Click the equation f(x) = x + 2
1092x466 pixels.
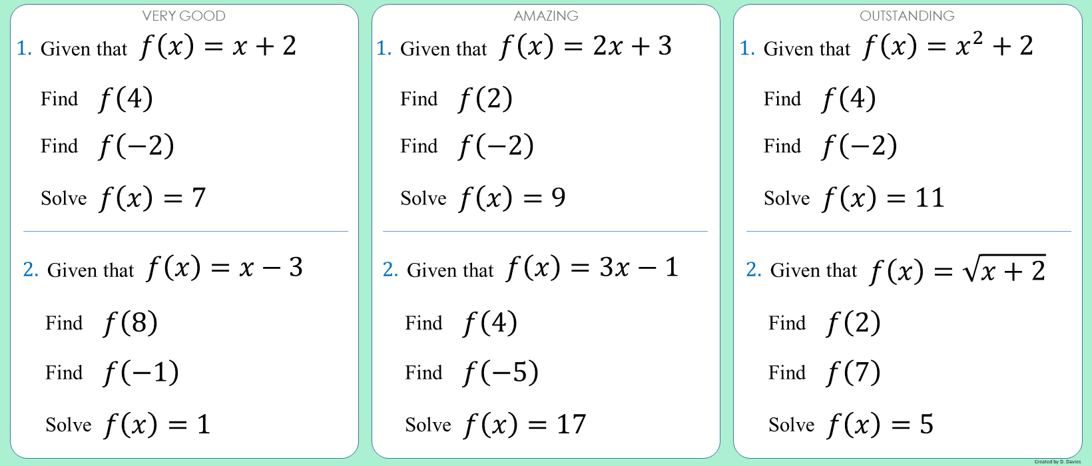218,47
